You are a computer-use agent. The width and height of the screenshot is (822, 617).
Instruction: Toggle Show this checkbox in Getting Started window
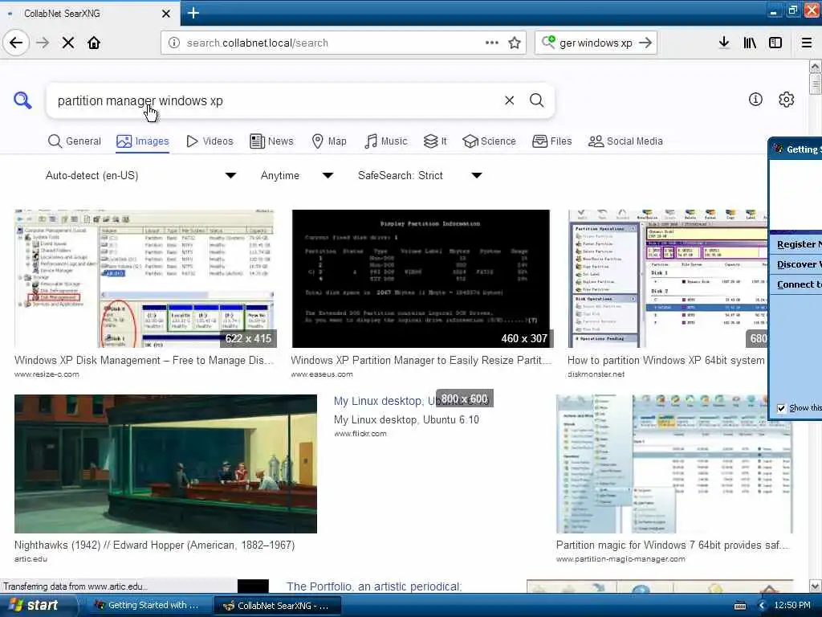[781, 408]
